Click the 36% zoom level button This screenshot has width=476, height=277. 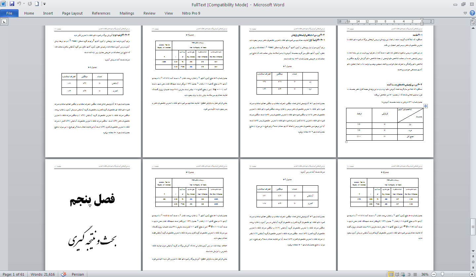(425, 274)
